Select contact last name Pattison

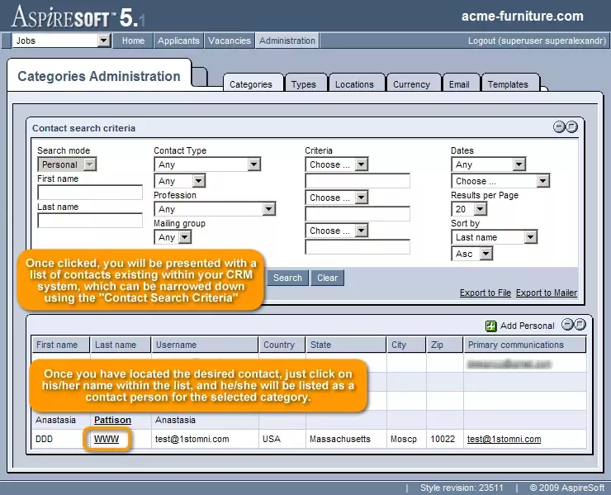112,420
